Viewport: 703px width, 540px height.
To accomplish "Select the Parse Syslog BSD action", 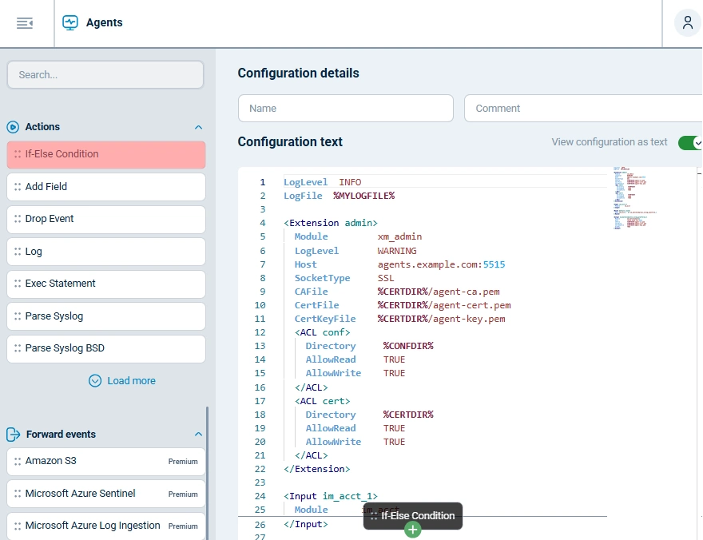I will pyautogui.click(x=104, y=348).
